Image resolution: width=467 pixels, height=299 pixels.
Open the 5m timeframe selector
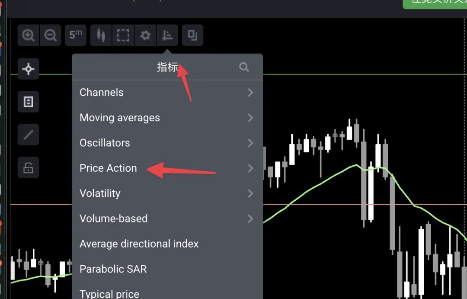point(76,35)
